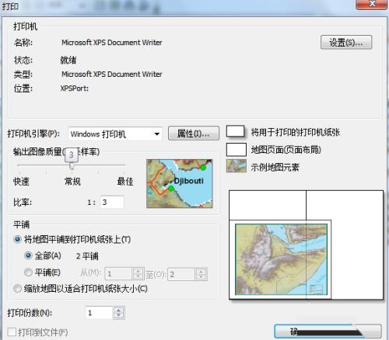Select scale map to fit paper option
This screenshot has width=389, height=340.
click(17, 289)
